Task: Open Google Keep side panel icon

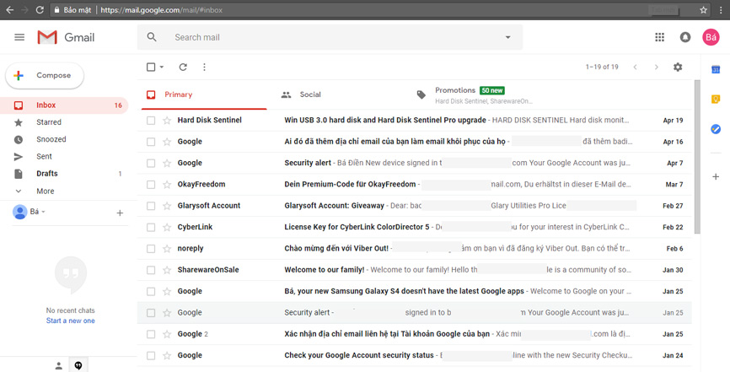Action: 716,100
